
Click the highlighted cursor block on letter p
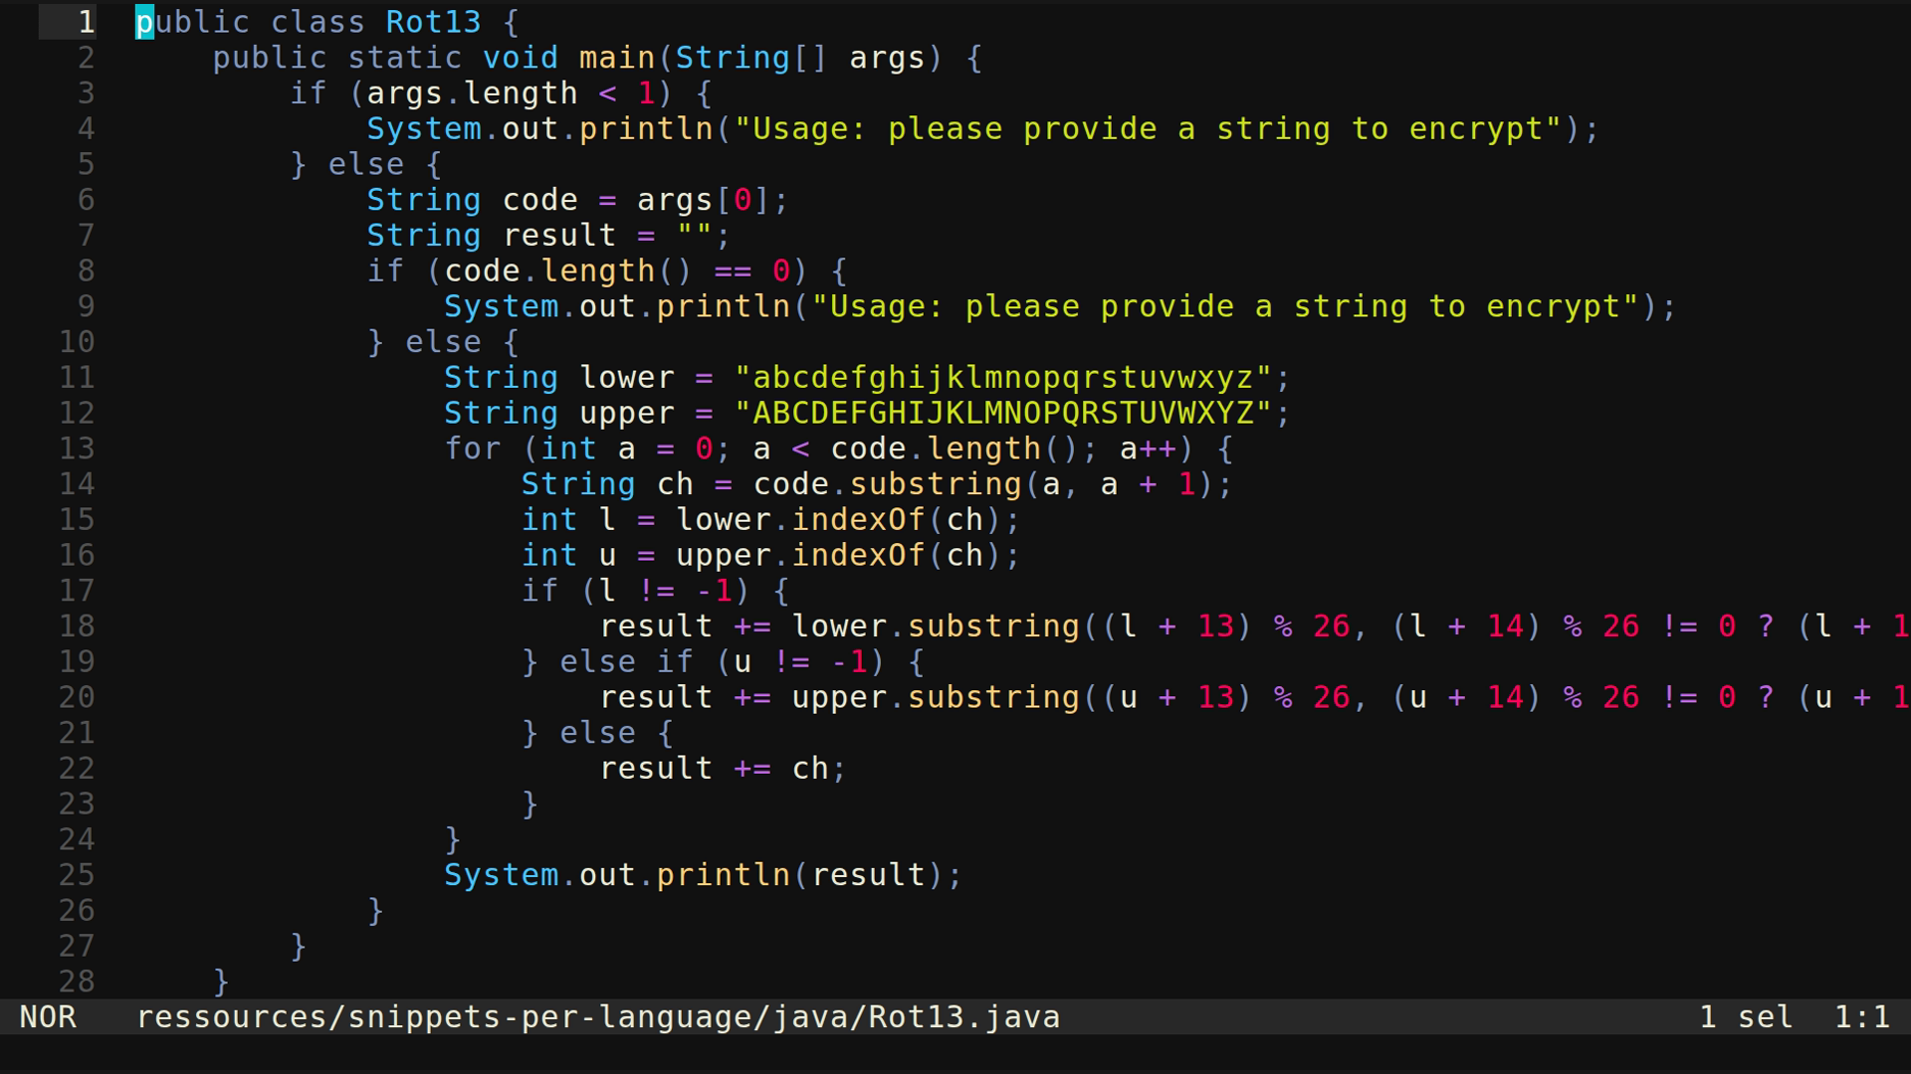(144, 21)
